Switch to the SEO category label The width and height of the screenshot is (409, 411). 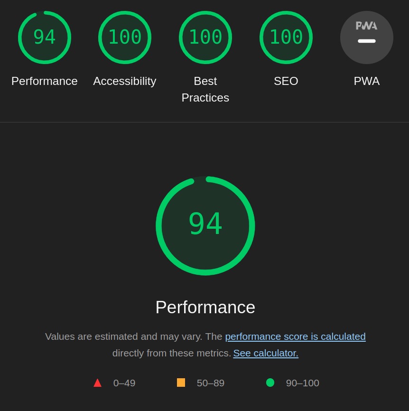(286, 81)
